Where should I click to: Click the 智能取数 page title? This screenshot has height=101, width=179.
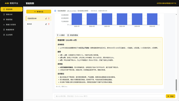(30, 3)
